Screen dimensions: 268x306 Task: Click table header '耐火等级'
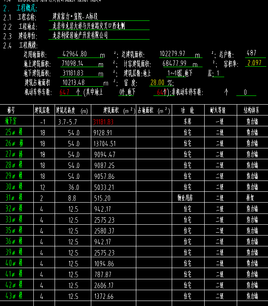(x=218, y=110)
